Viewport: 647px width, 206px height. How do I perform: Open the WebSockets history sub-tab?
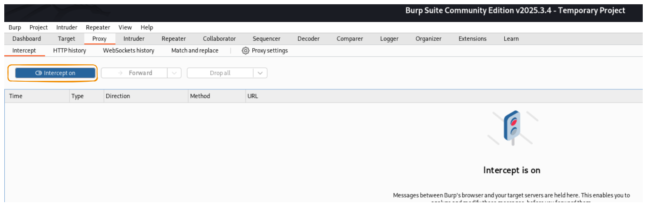129,51
